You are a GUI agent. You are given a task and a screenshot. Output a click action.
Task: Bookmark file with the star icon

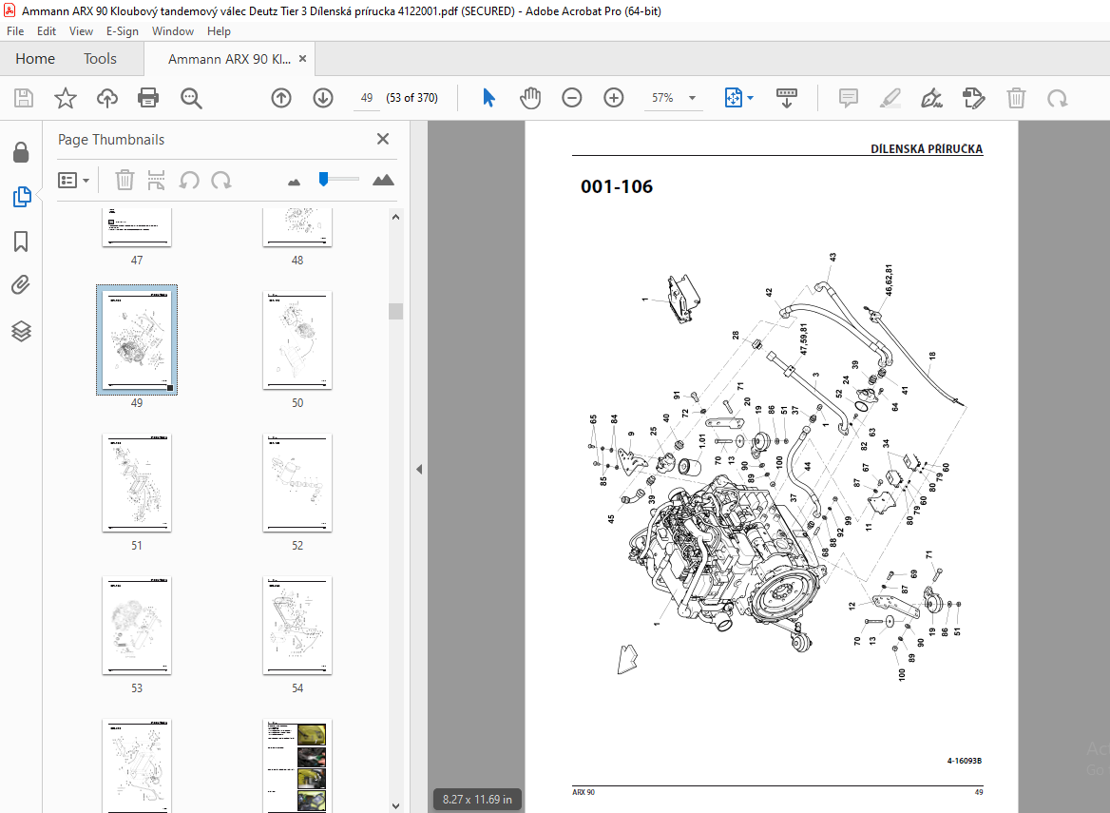point(66,98)
